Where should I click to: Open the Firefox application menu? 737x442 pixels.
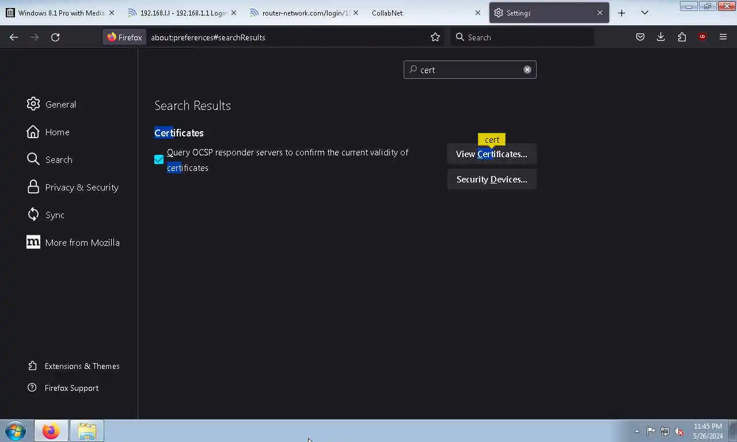click(x=723, y=37)
